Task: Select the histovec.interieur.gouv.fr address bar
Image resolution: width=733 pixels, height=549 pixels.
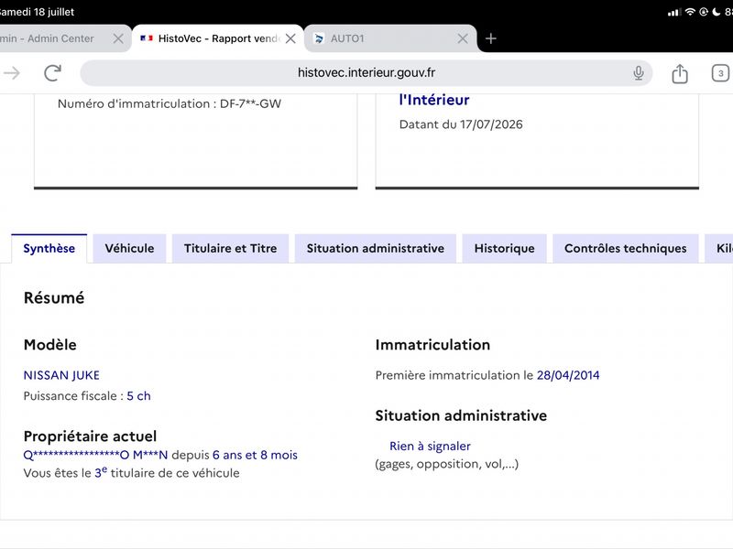Action: (366, 73)
